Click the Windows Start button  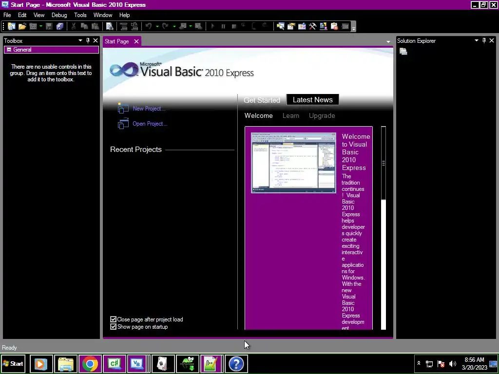[x=13, y=363]
